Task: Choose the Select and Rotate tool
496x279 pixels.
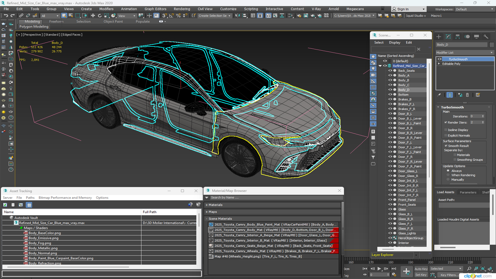Action: coord(100,16)
